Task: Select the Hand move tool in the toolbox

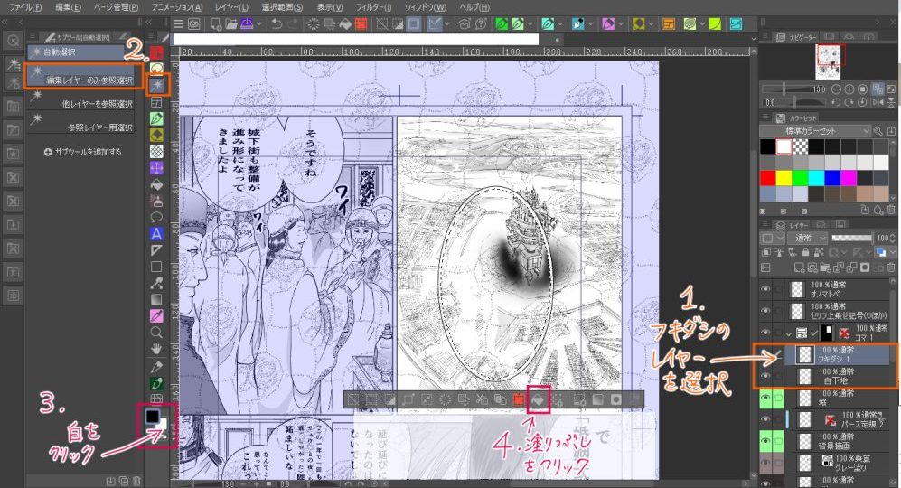Action: point(156,348)
